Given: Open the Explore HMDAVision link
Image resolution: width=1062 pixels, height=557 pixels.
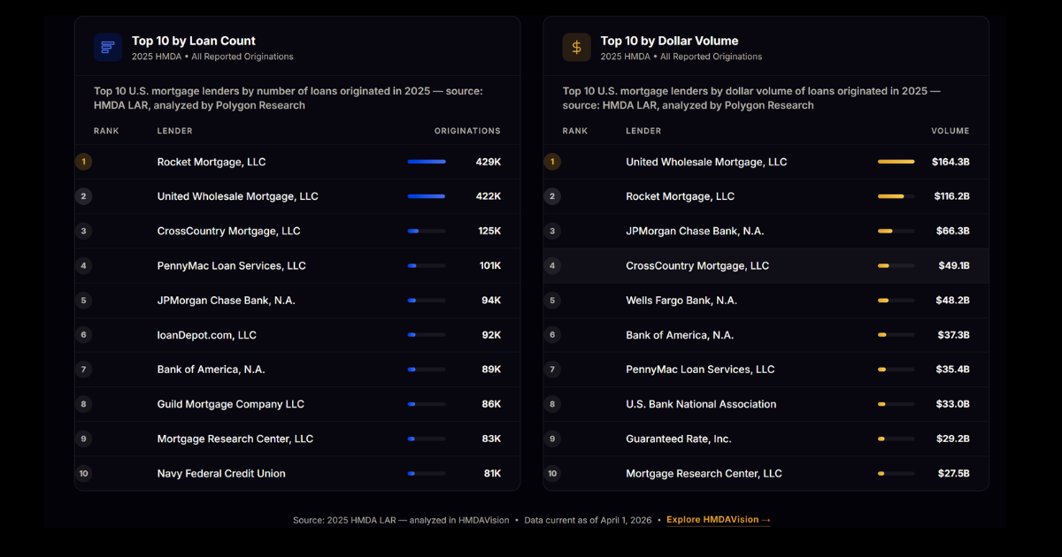Looking at the screenshot, I should [x=718, y=520].
